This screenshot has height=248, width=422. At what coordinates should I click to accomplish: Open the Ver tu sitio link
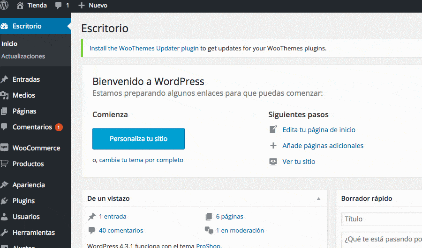(299, 162)
